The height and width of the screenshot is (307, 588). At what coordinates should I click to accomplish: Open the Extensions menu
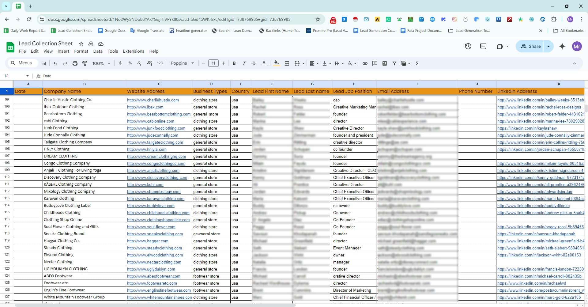coord(134,51)
